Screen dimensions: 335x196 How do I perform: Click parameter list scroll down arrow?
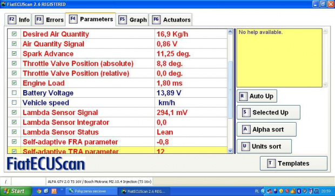pos(230,151)
